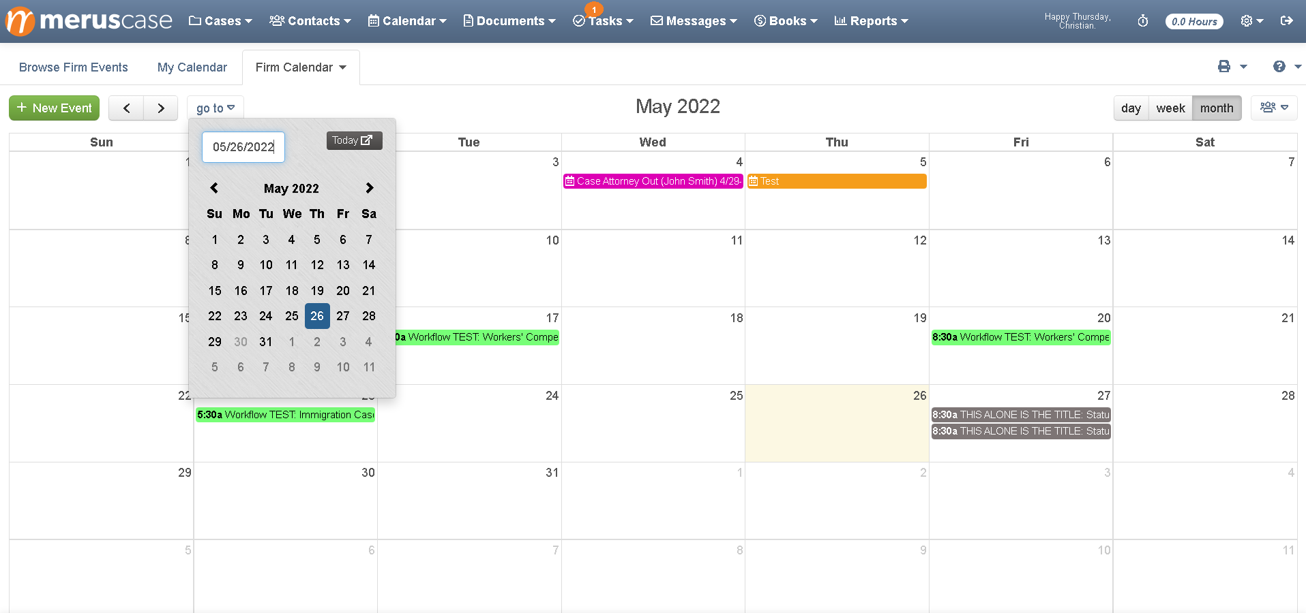Open the Books menu
Viewport: 1306px width, 613px height.
click(x=786, y=21)
